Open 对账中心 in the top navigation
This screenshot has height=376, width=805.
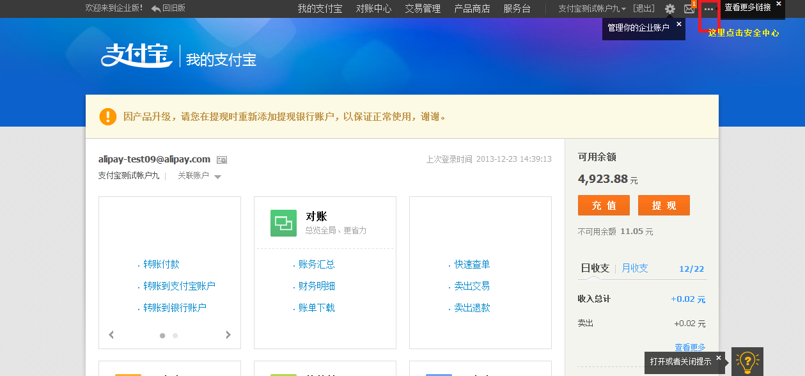pyautogui.click(x=373, y=9)
